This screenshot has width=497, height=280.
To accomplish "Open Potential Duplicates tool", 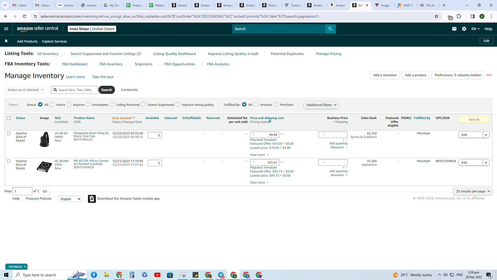I will point(287,54).
